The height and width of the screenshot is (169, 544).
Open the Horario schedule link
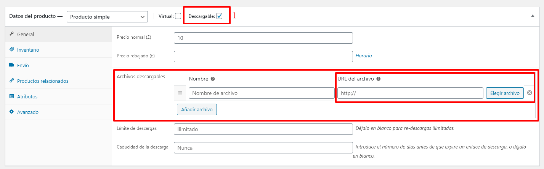point(364,56)
